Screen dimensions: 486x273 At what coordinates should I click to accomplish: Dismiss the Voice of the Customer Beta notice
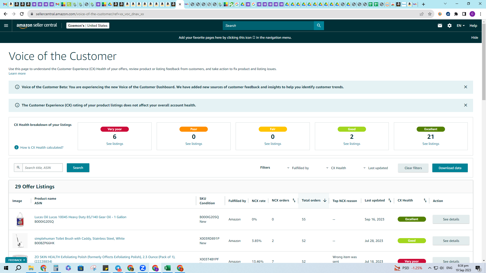click(465, 87)
